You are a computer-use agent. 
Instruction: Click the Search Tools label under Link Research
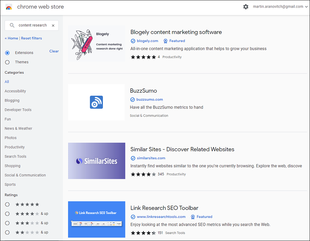point(175,233)
